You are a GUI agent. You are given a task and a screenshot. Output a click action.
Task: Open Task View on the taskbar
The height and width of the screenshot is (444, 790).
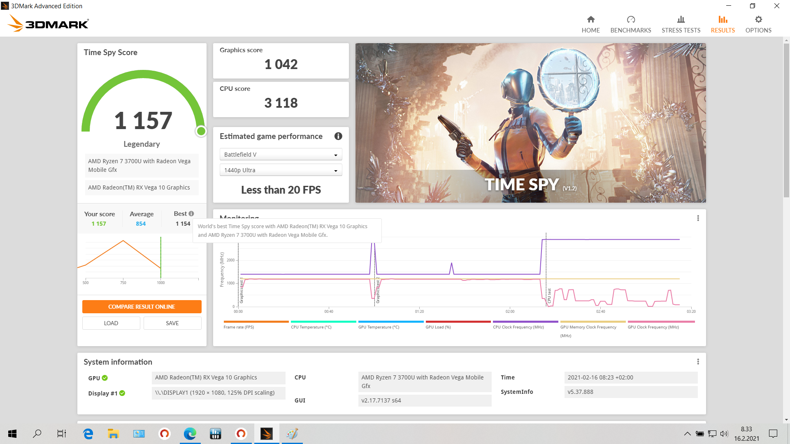62,433
